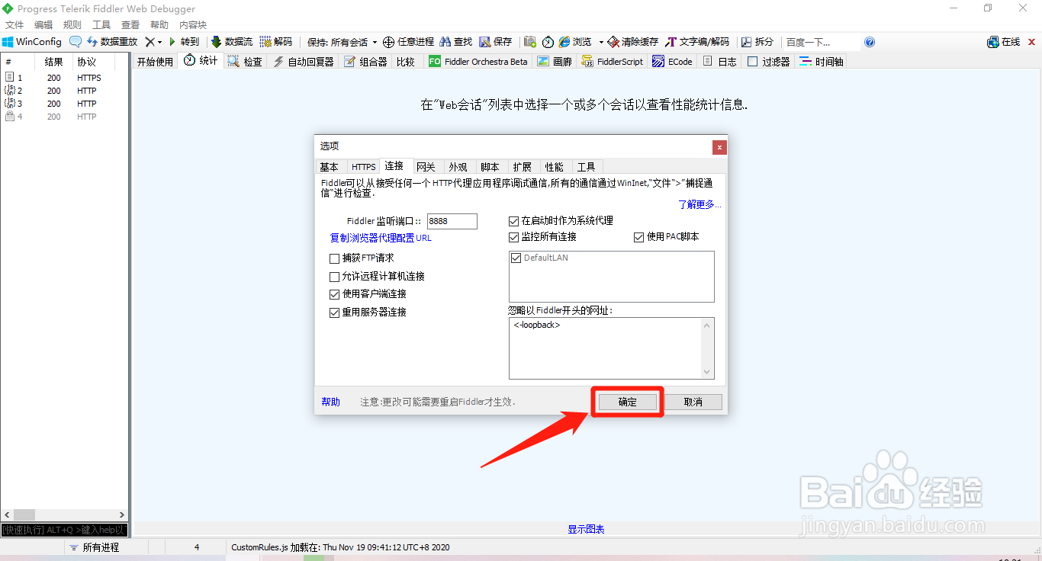Open the 保持: 所有会话 dropdown
This screenshot has height=561, width=1042.
[342, 42]
